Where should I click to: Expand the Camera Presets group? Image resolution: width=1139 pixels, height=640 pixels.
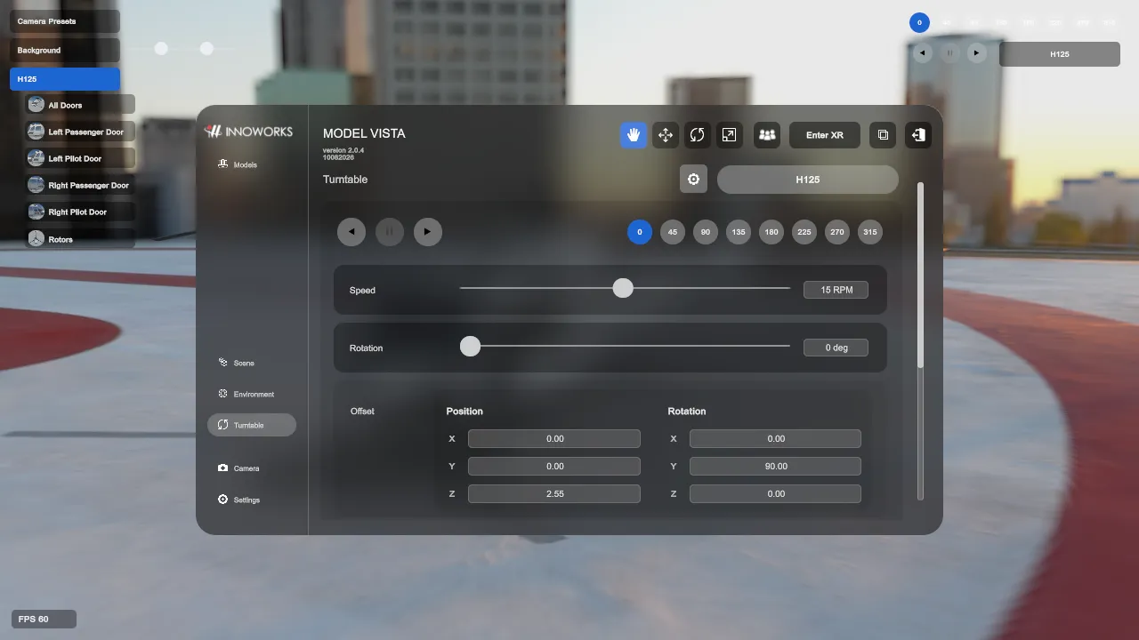click(x=65, y=21)
